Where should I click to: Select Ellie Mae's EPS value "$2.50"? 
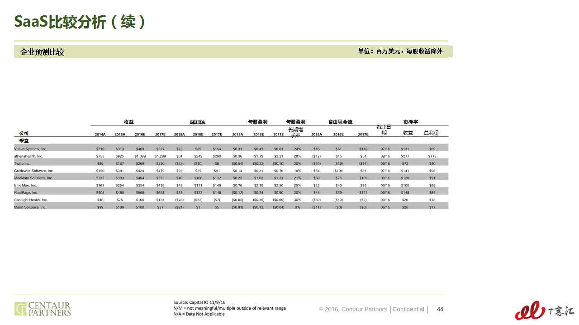pyautogui.click(x=279, y=185)
